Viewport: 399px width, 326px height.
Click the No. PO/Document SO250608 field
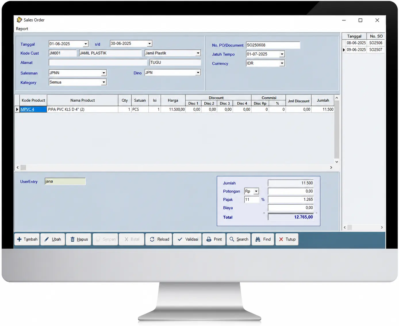pyautogui.click(x=273, y=45)
